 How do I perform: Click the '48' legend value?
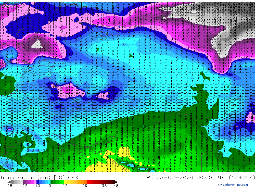click(116, 186)
